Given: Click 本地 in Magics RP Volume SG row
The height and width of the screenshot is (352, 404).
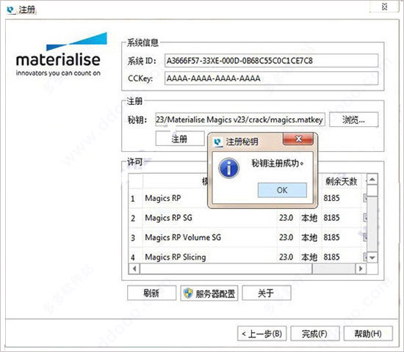Looking at the screenshot, I should click(x=309, y=238).
